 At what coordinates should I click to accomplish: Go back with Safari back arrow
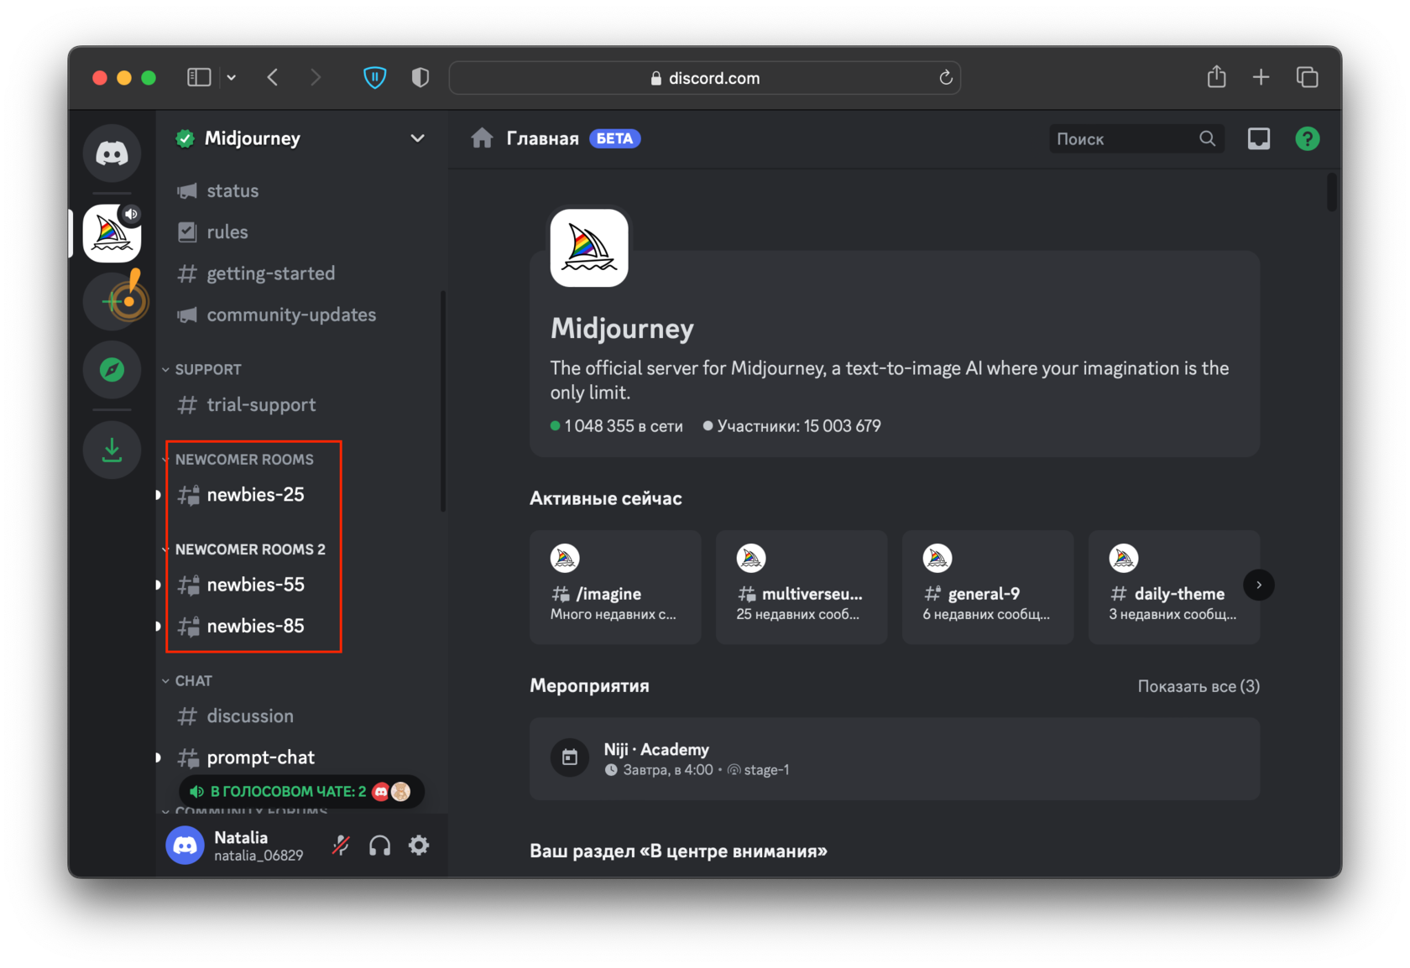(x=273, y=78)
